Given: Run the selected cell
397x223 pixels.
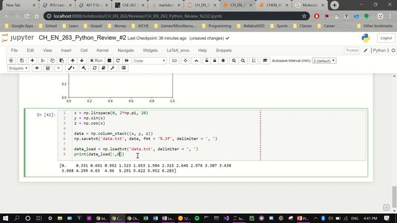Looking at the screenshot, I should click(x=96, y=61).
